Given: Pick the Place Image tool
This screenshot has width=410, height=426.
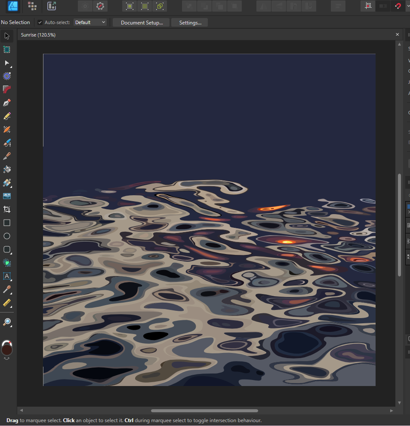Looking at the screenshot, I should (7, 196).
